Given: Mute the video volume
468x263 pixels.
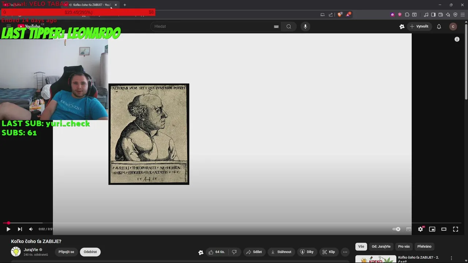Looking at the screenshot, I should (x=31, y=229).
